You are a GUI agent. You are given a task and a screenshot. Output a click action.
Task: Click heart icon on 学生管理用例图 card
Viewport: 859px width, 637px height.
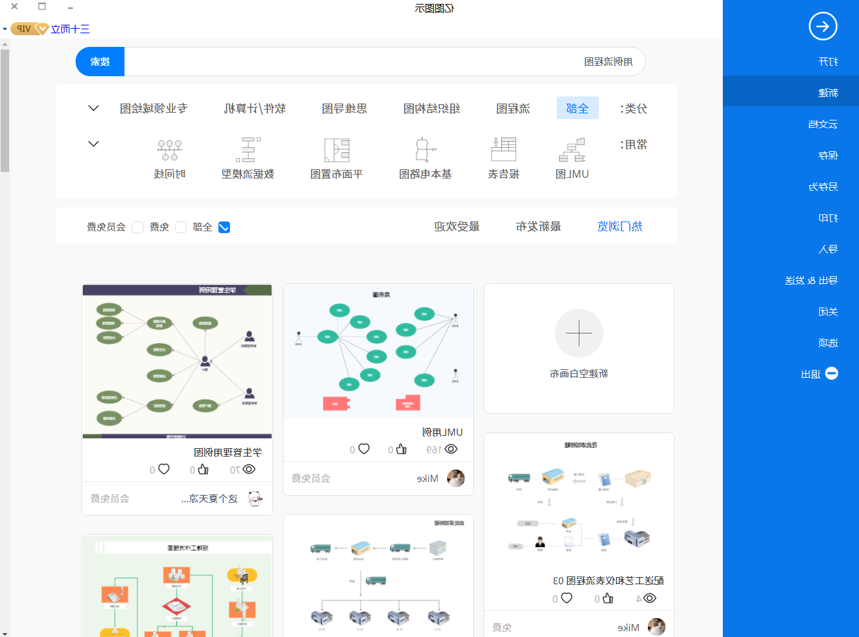coord(164,469)
